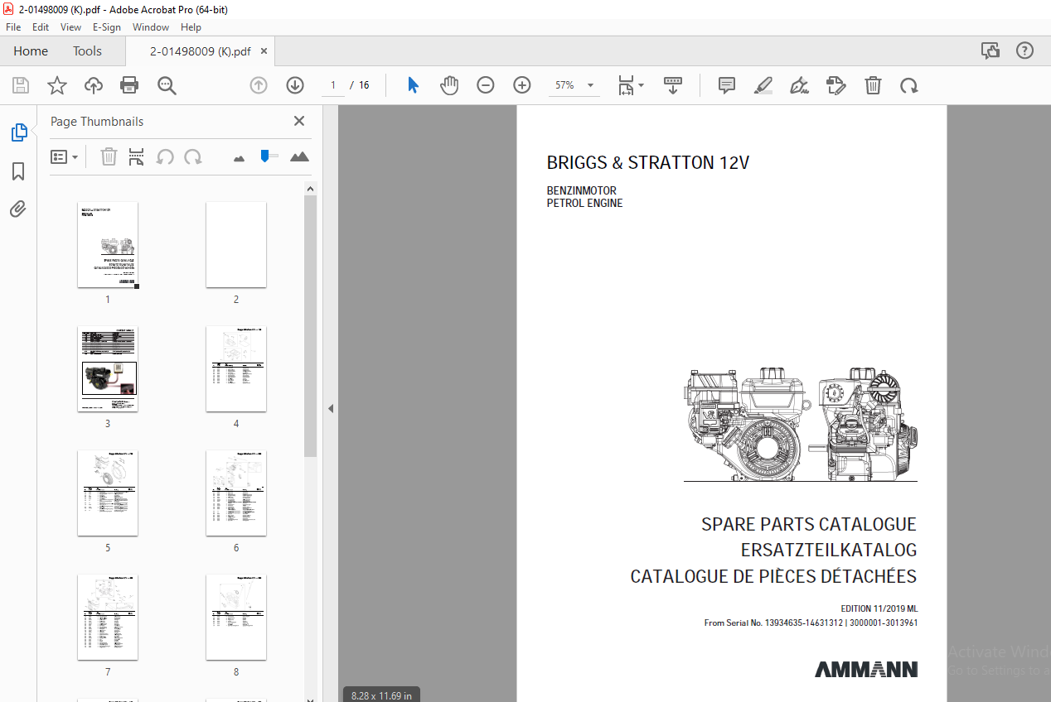This screenshot has width=1051, height=702.
Task: Select page 6 thumbnail
Action: 236,493
